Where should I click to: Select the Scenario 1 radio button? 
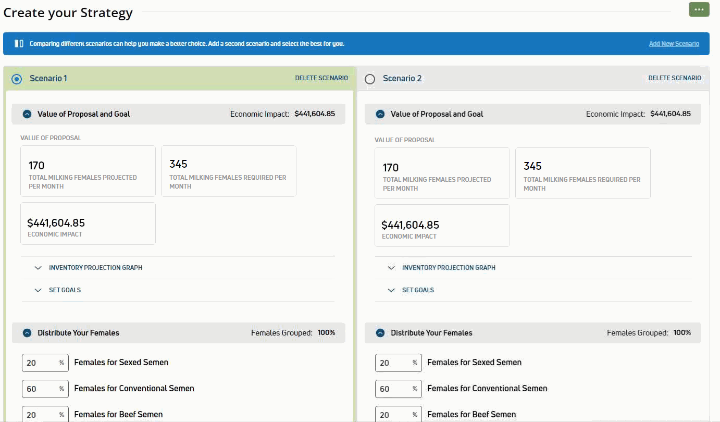[x=17, y=79]
